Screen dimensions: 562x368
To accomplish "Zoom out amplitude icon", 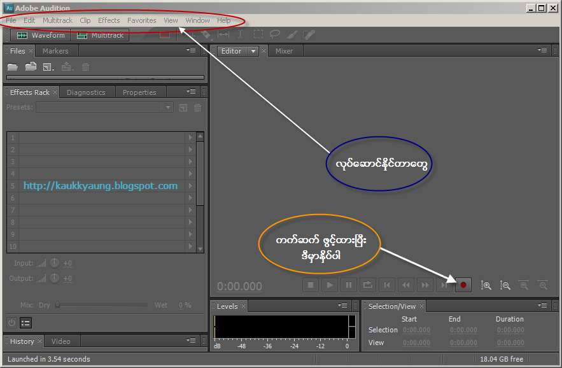I will (x=505, y=285).
